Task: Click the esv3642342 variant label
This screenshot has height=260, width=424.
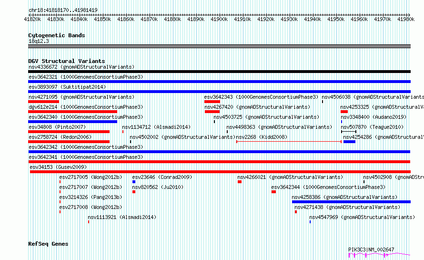Action: [86, 147]
